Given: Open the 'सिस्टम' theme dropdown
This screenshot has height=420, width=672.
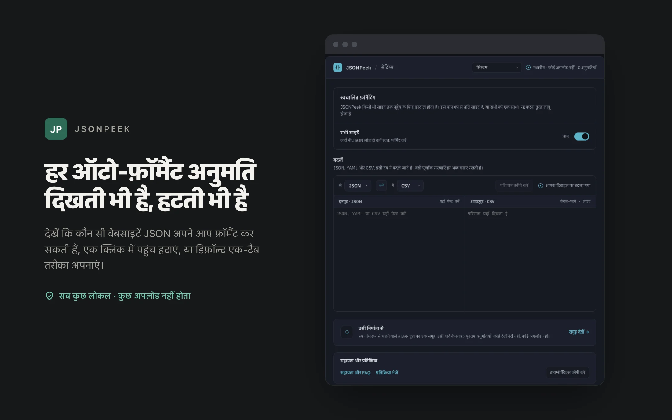Looking at the screenshot, I should tap(497, 68).
